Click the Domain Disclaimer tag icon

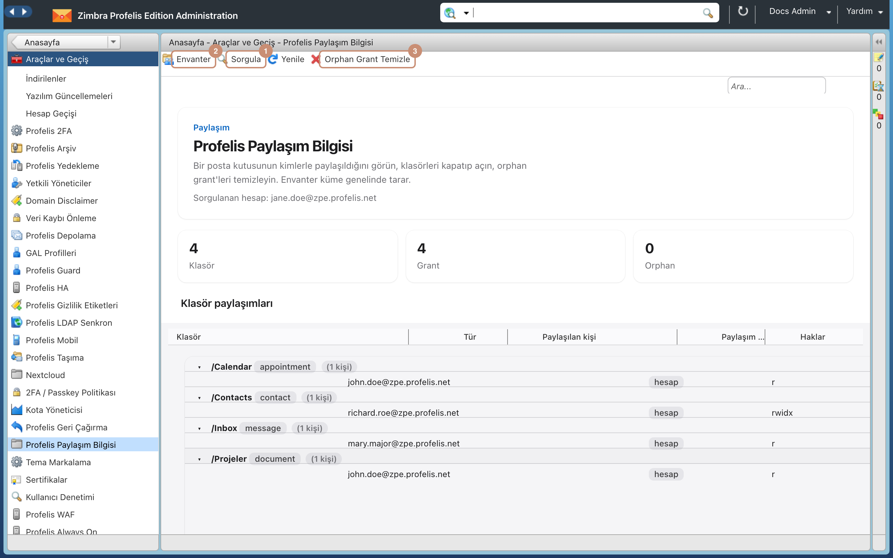[17, 201]
